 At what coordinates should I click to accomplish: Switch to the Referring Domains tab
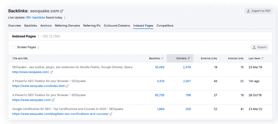67,26
